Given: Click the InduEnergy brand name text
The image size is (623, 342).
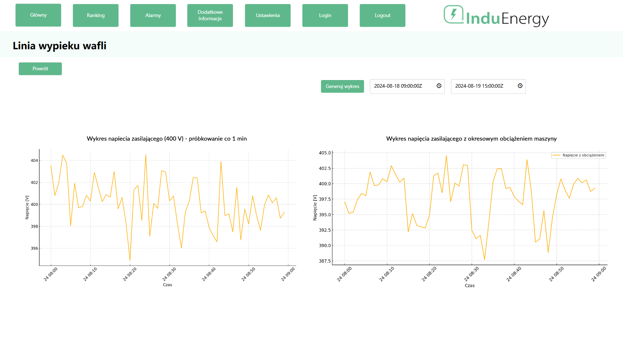Looking at the screenshot, I should (507, 18).
